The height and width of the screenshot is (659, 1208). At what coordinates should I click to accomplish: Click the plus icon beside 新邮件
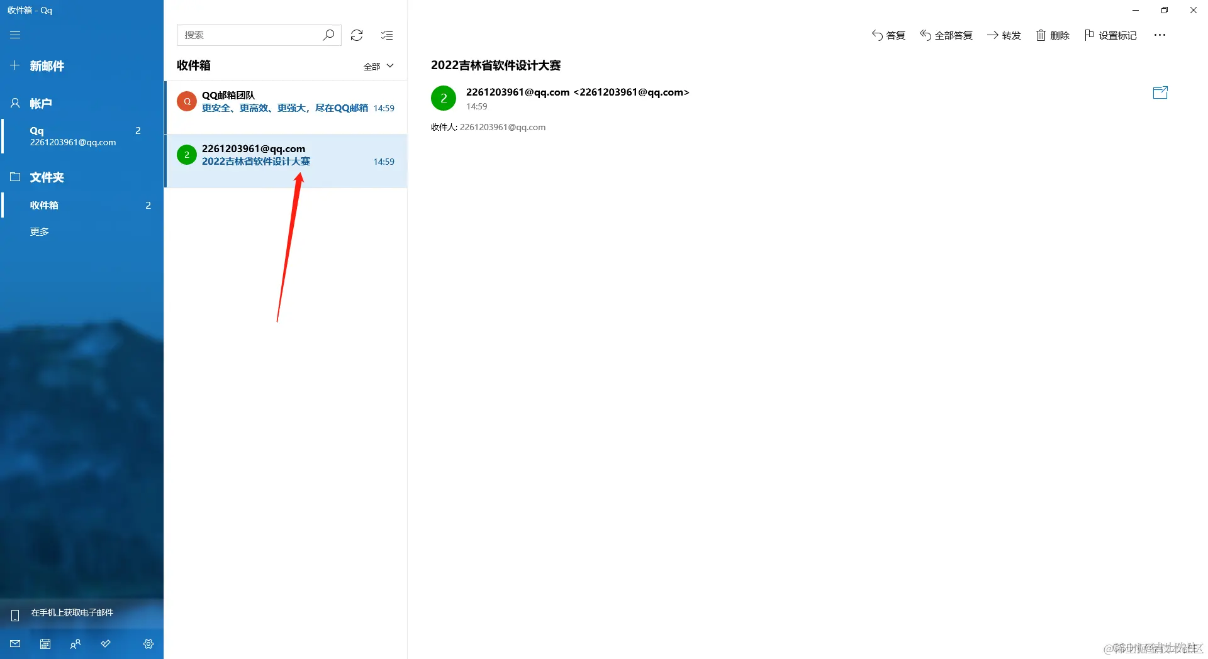tap(15, 65)
